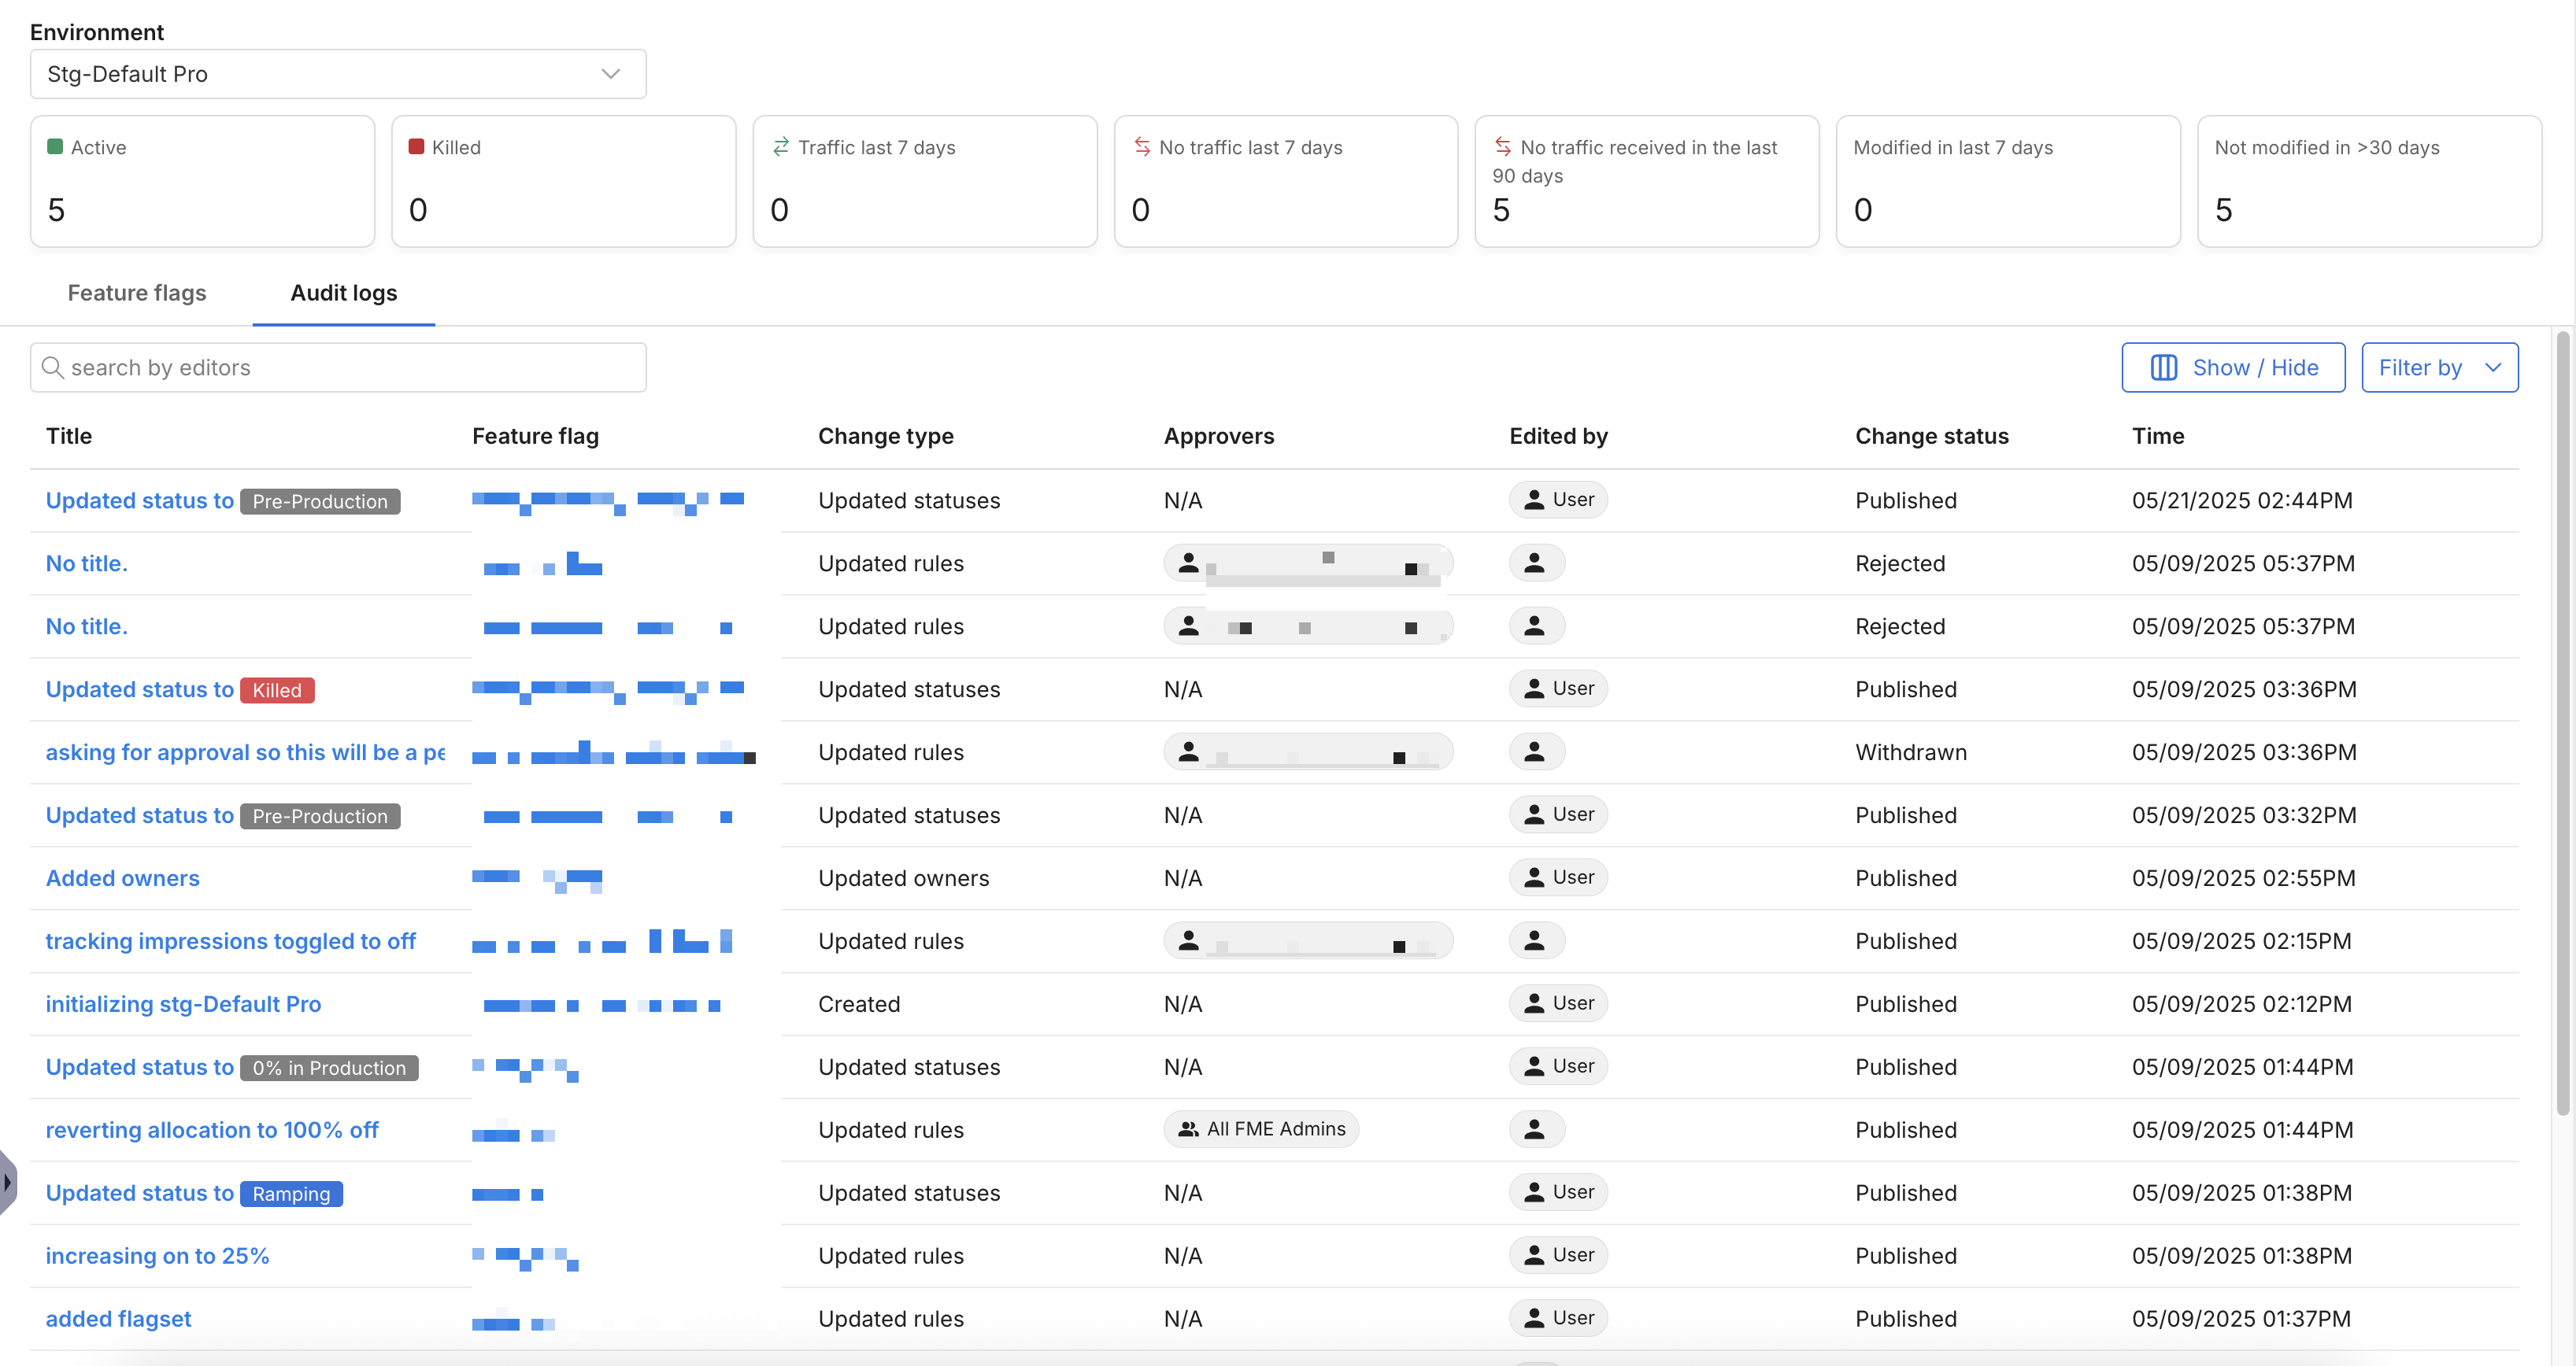
Task: Click the All FME Admins group chip
Action: [1261, 1129]
